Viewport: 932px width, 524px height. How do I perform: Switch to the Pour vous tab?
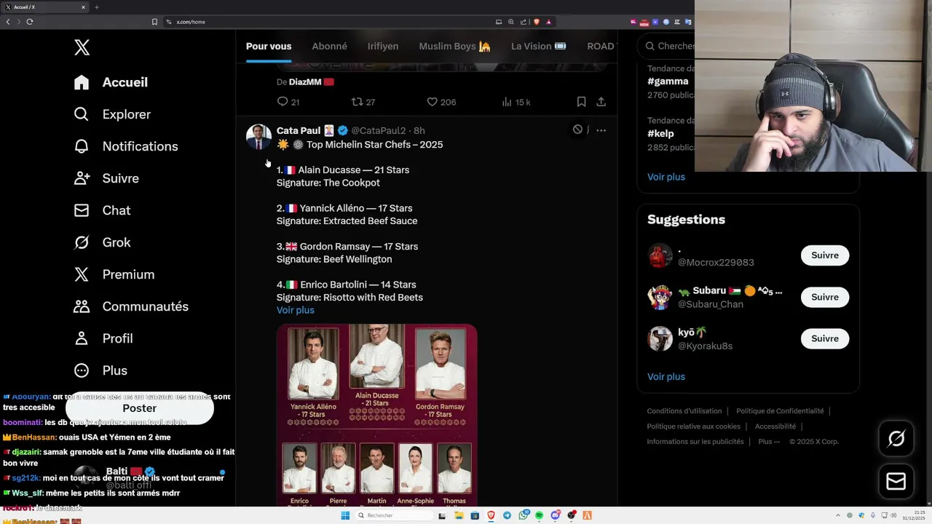point(269,46)
